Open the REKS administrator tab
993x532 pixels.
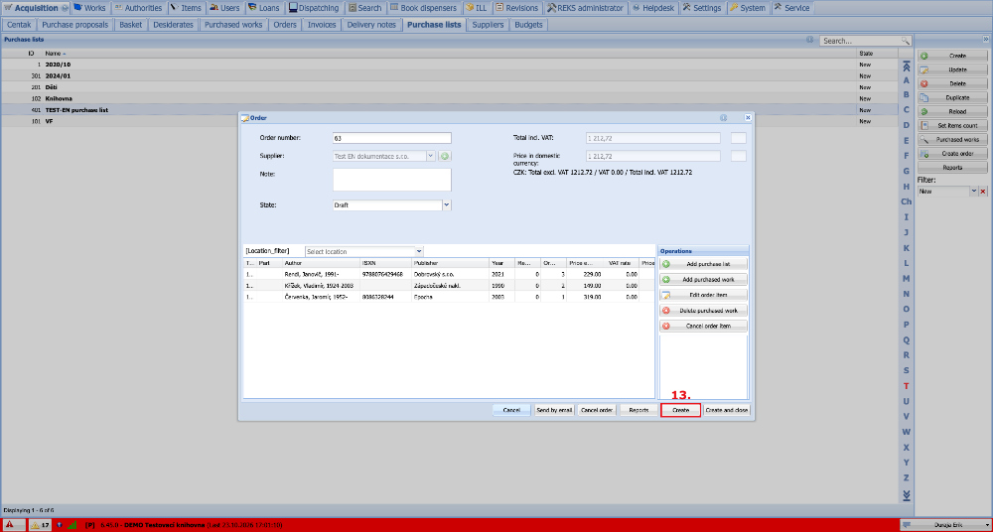pyautogui.click(x=585, y=8)
